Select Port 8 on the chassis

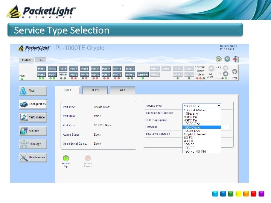pyautogui.click(x=74, y=74)
